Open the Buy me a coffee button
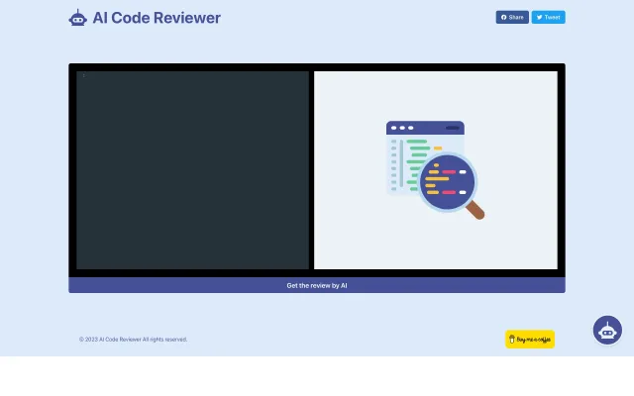The height and width of the screenshot is (396, 634). click(530, 339)
